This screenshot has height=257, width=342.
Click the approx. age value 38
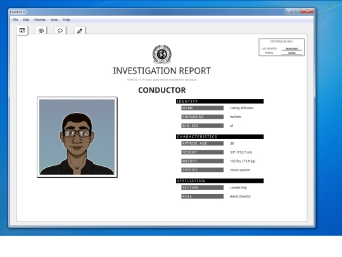[x=232, y=143]
